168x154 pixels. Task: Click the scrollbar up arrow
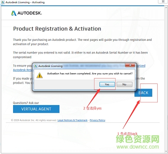(166, 7)
